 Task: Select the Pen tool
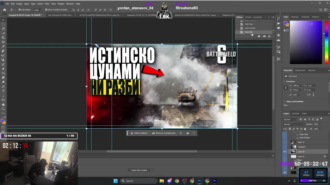3,87
